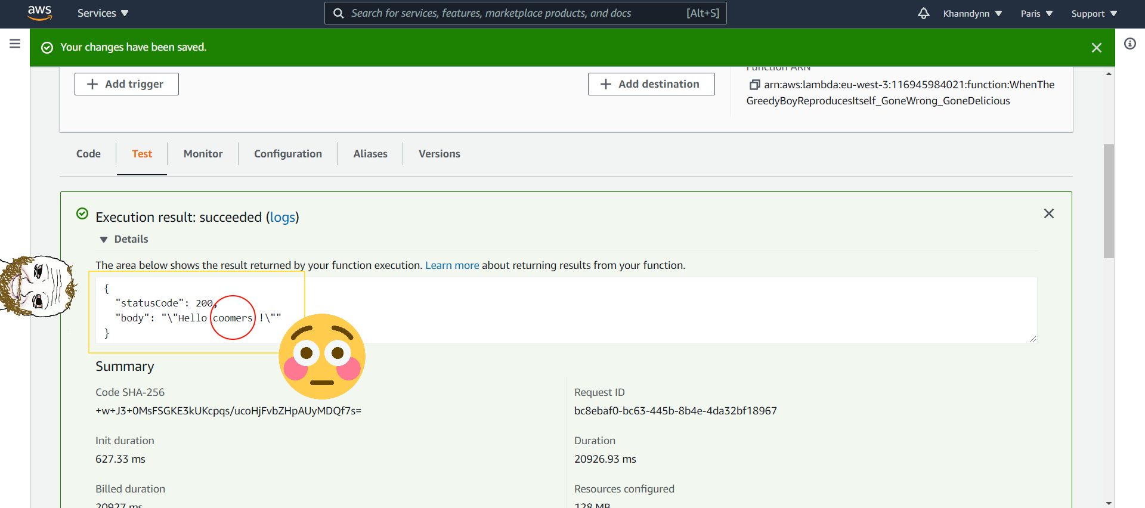
Task: Dismiss the changes saved banner
Action: click(x=1096, y=48)
